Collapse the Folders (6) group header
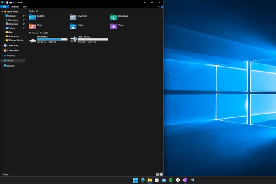Screen dimensions: 276x184 tap(28, 11)
